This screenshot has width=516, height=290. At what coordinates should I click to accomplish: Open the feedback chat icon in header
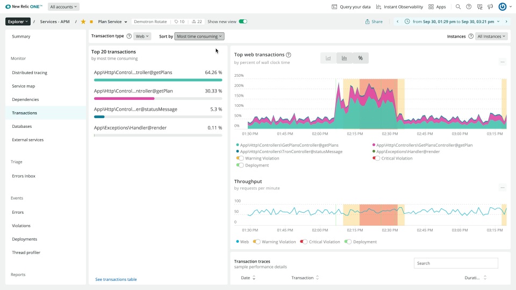pos(479,6)
